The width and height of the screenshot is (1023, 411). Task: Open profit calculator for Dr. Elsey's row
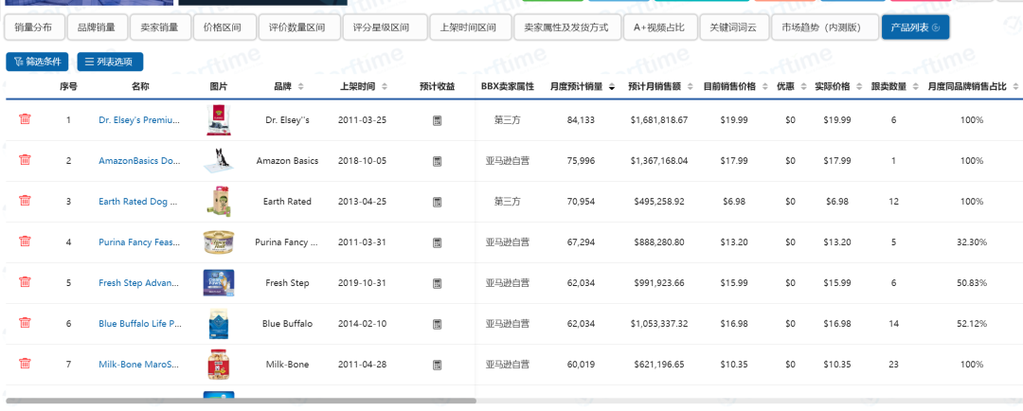[437, 121]
